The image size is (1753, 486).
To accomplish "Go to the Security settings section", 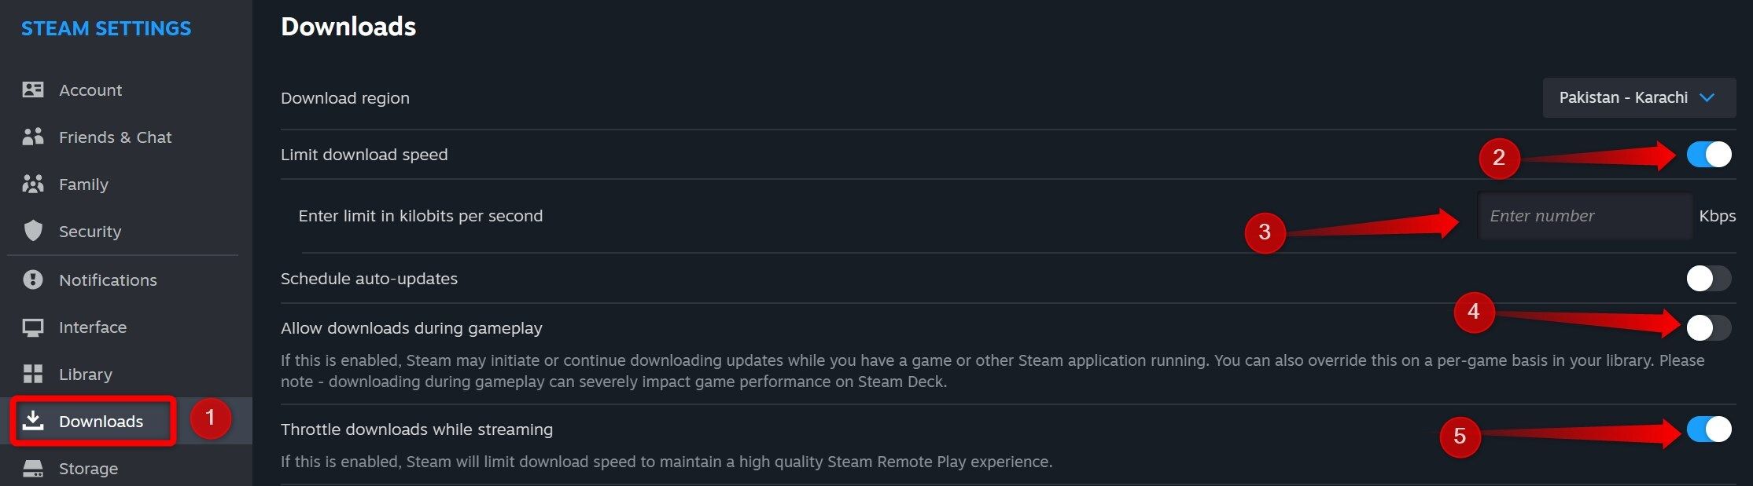I will tap(90, 231).
